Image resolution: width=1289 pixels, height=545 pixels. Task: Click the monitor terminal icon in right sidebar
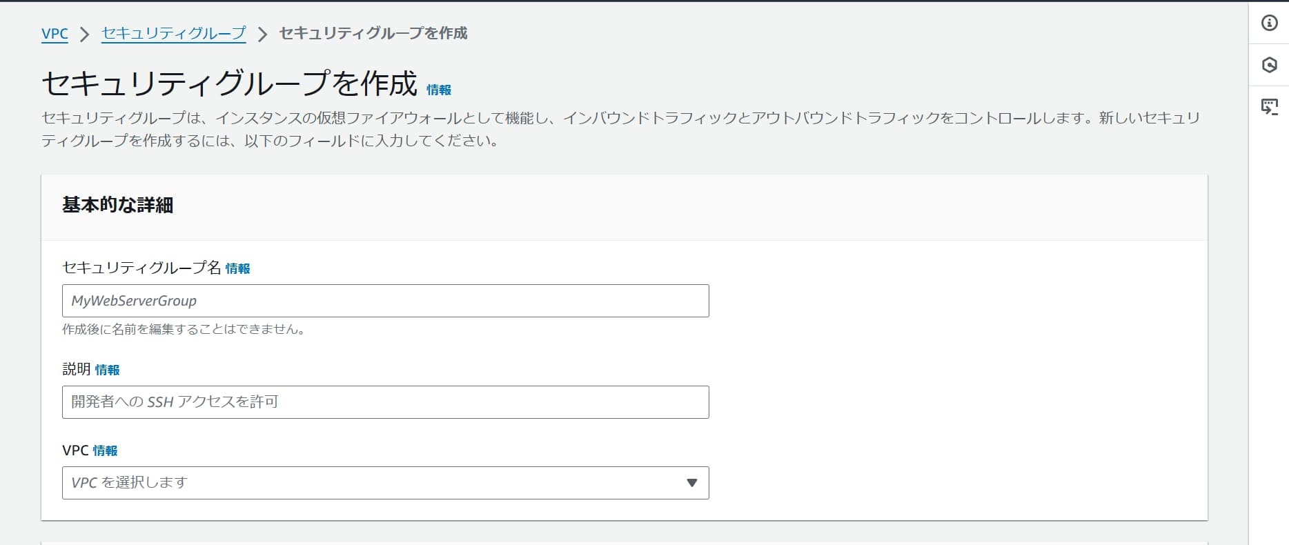pos(1269,107)
